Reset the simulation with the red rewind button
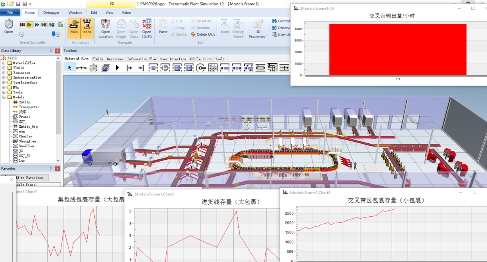This screenshot has width=487, height=262. 22,25
